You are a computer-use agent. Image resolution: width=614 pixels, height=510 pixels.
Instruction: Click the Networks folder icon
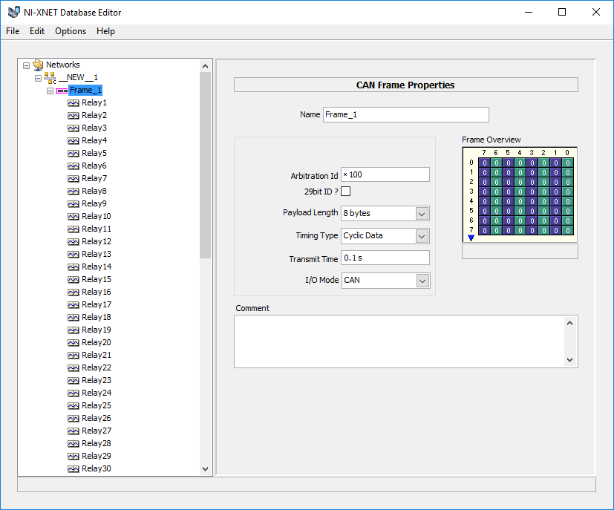click(x=38, y=65)
